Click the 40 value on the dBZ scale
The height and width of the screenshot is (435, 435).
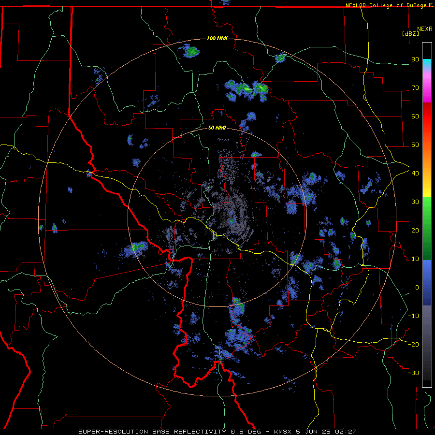point(415,174)
